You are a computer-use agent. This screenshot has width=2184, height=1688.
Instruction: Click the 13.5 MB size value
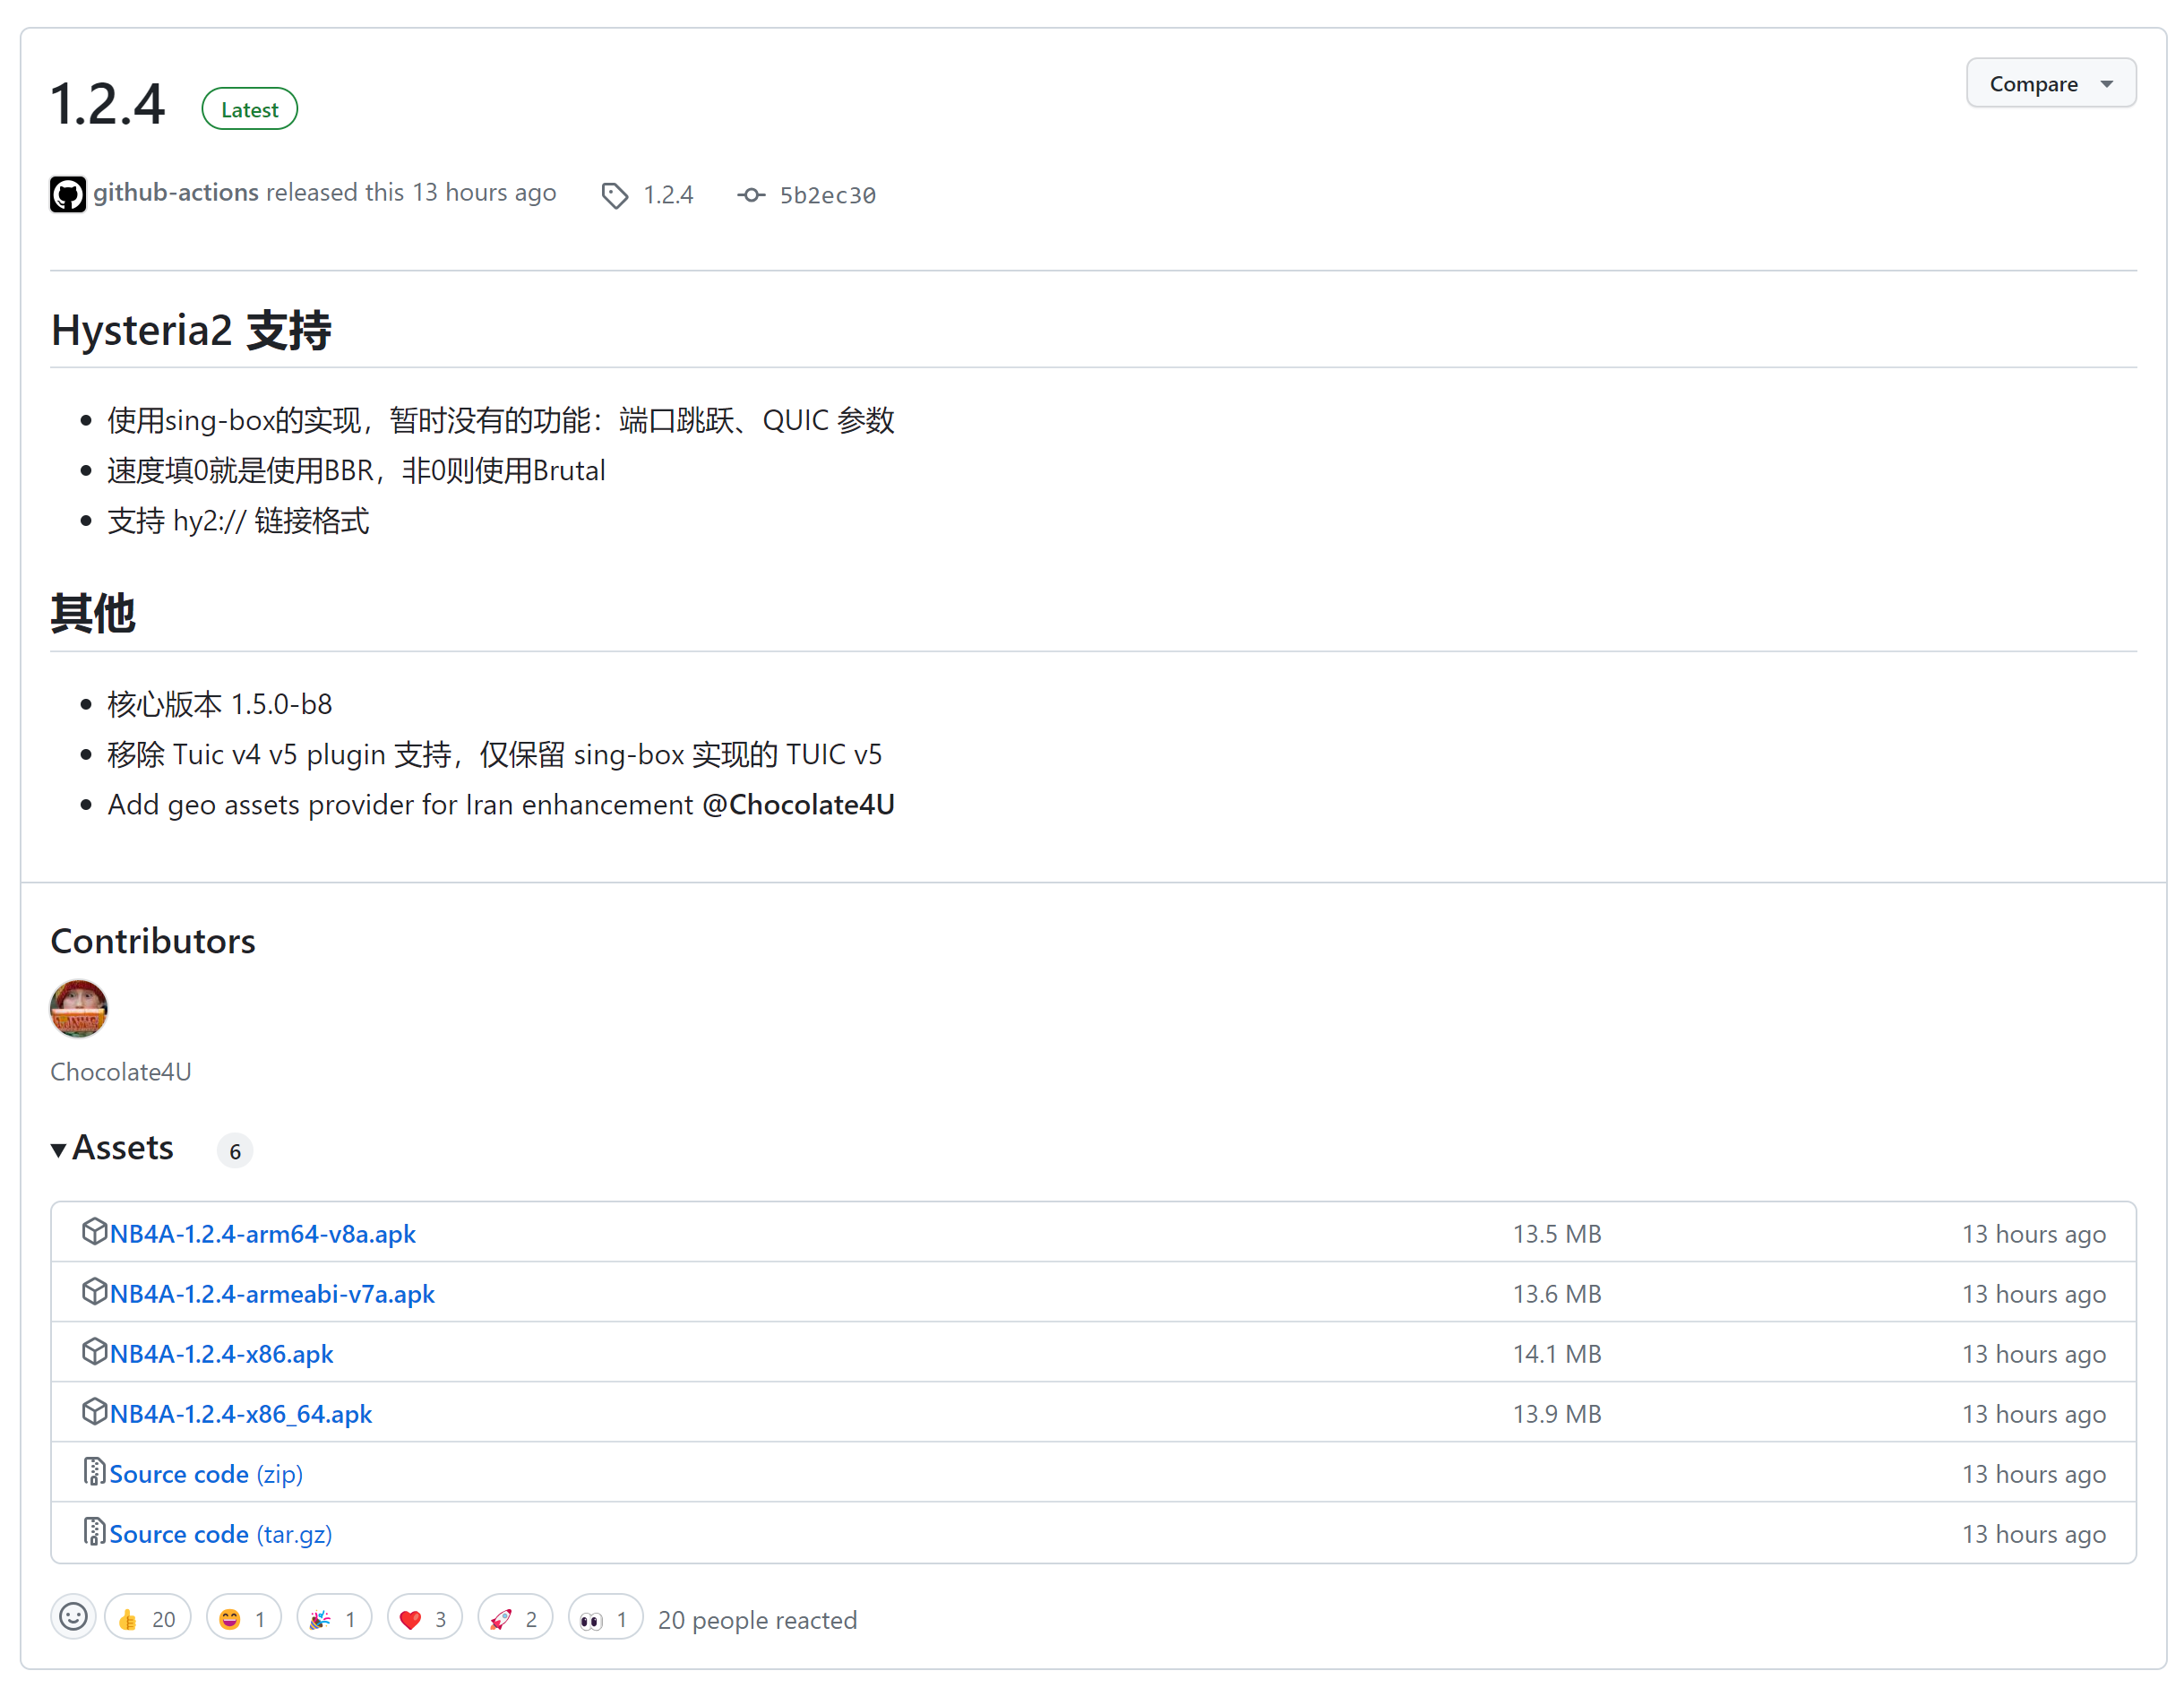[1557, 1234]
